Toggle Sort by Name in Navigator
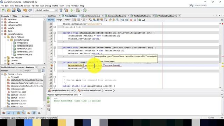The width and height of the screenshot is (224, 126). click(34, 113)
